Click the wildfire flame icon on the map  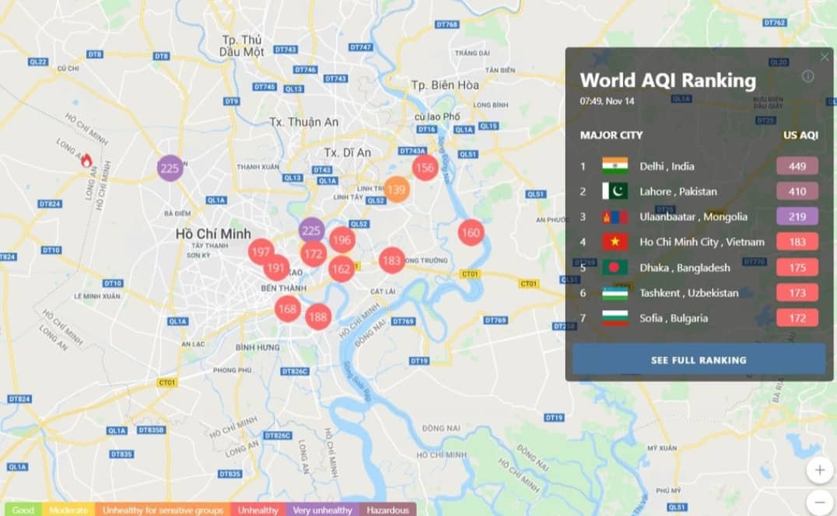[x=86, y=160]
